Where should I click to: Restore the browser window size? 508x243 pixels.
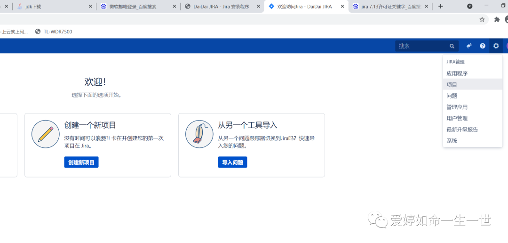(503, 6)
